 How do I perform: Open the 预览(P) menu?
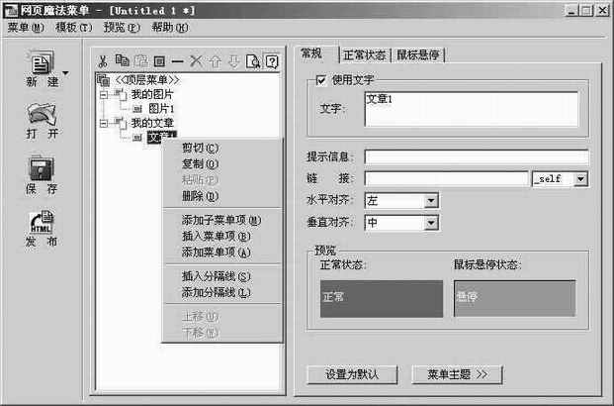(x=122, y=28)
